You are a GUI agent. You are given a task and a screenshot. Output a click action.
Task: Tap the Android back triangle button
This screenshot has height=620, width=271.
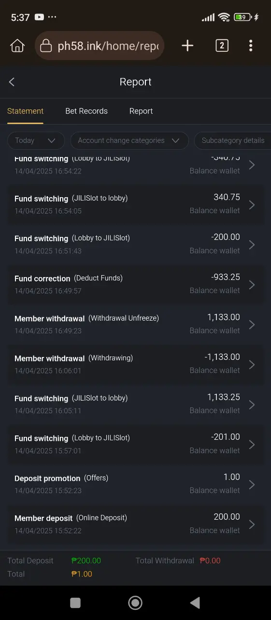point(195,603)
